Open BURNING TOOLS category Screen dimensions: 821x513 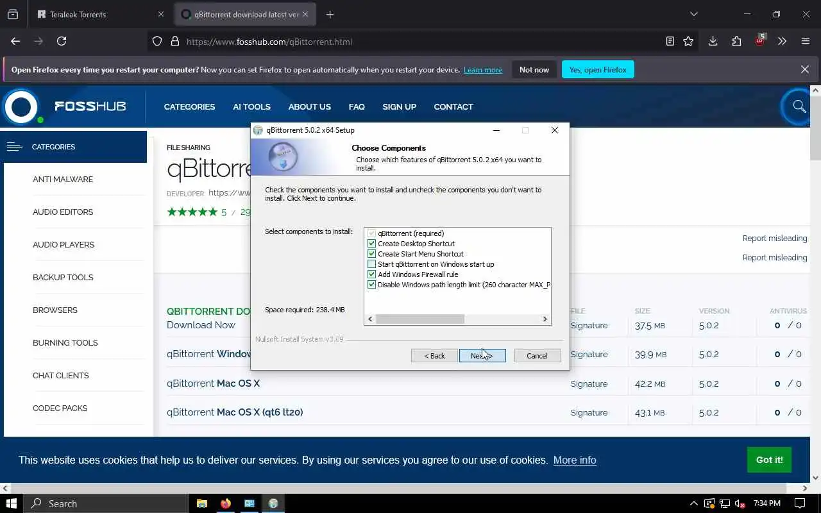(65, 342)
